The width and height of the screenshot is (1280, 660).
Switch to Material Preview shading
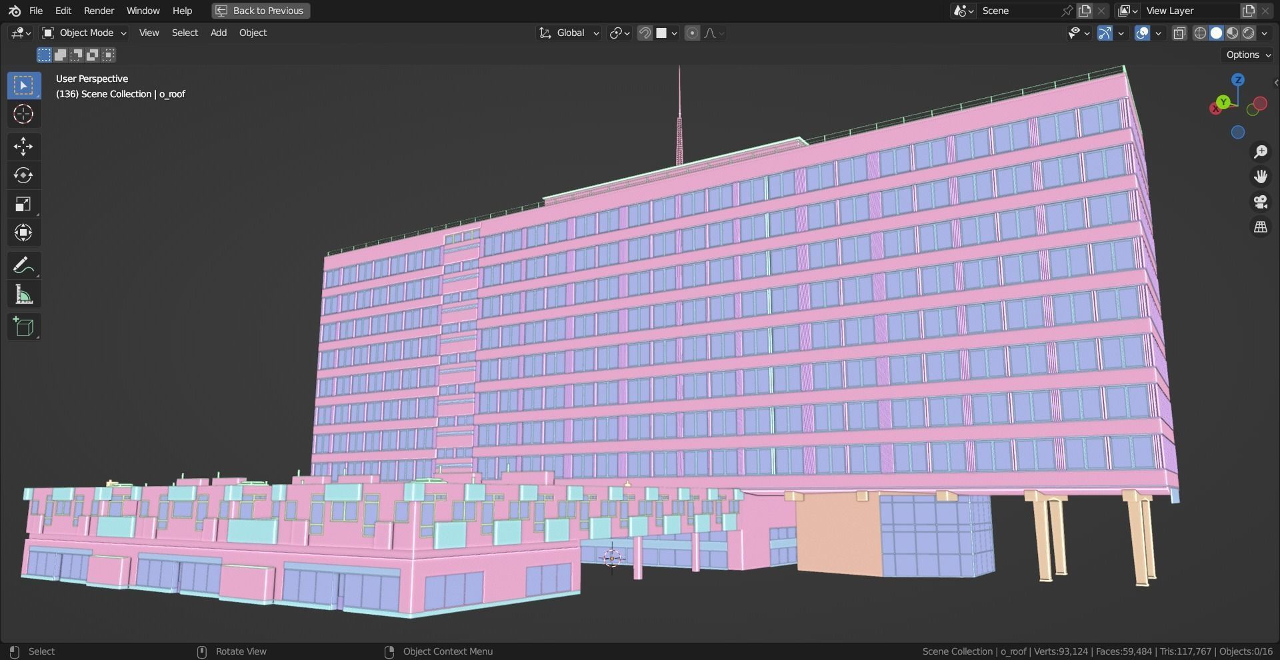tap(1232, 33)
